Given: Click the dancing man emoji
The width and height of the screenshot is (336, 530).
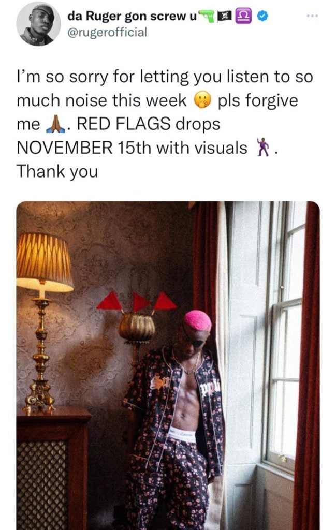Looking at the screenshot, I should click(x=262, y=147).
